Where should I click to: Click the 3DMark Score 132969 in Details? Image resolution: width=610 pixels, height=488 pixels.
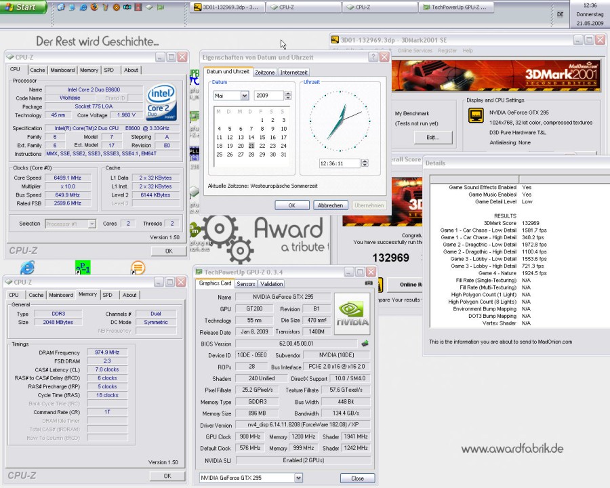[531, 223]
